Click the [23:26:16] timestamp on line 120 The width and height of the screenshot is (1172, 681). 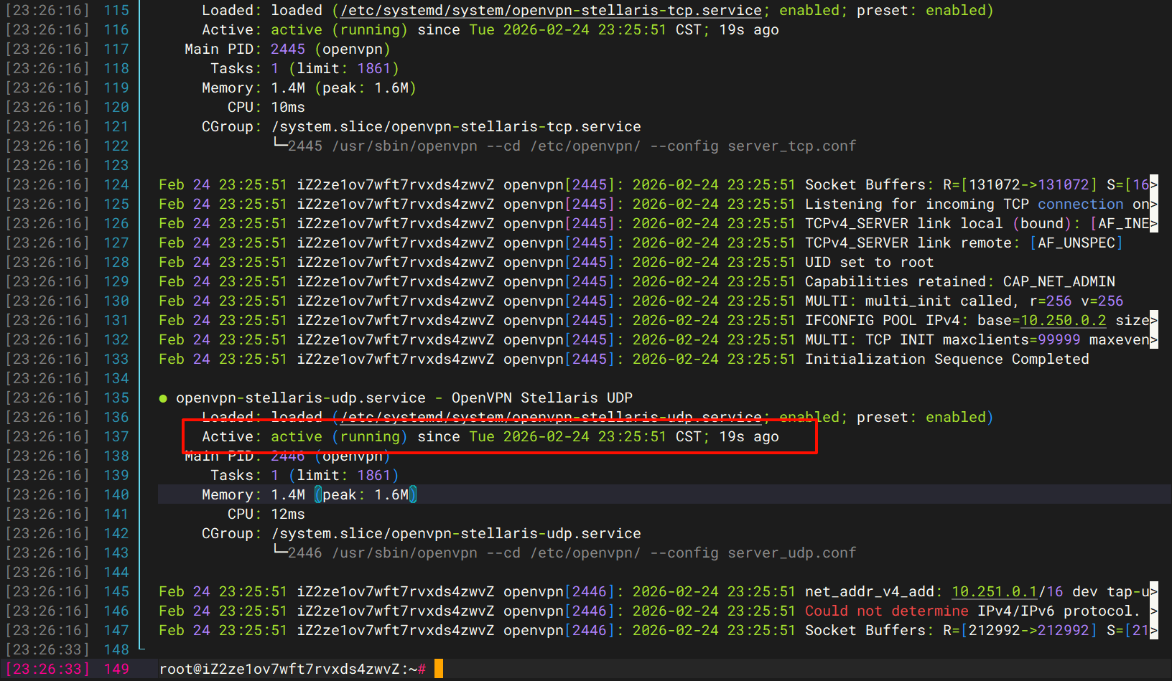point(47,108)
